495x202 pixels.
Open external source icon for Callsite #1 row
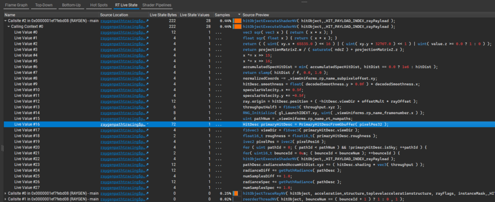pyautogui.click(x=147, y=199)
